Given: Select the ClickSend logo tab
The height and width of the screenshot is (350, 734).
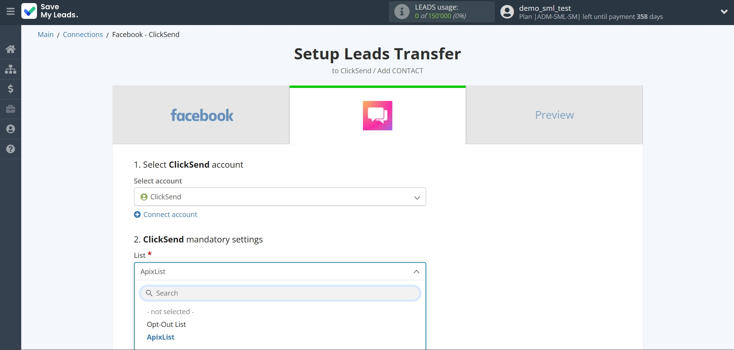Looking at the screenshot, I should point(377,116).
